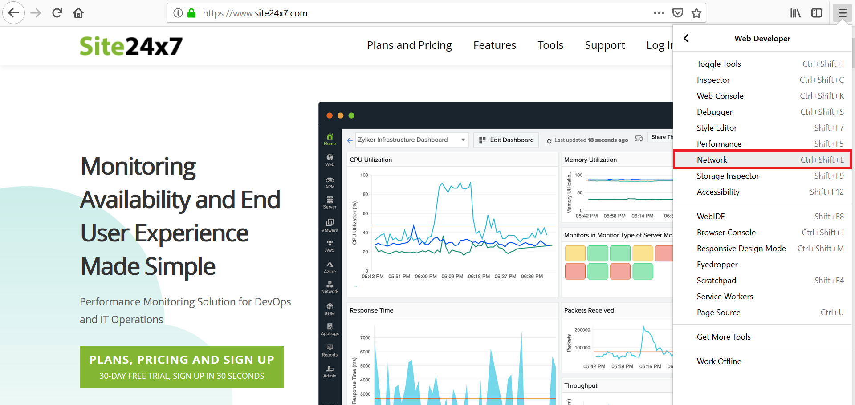Select Debugger menu item
This screenshot has width=855, height=405.
tap(762, 112)
